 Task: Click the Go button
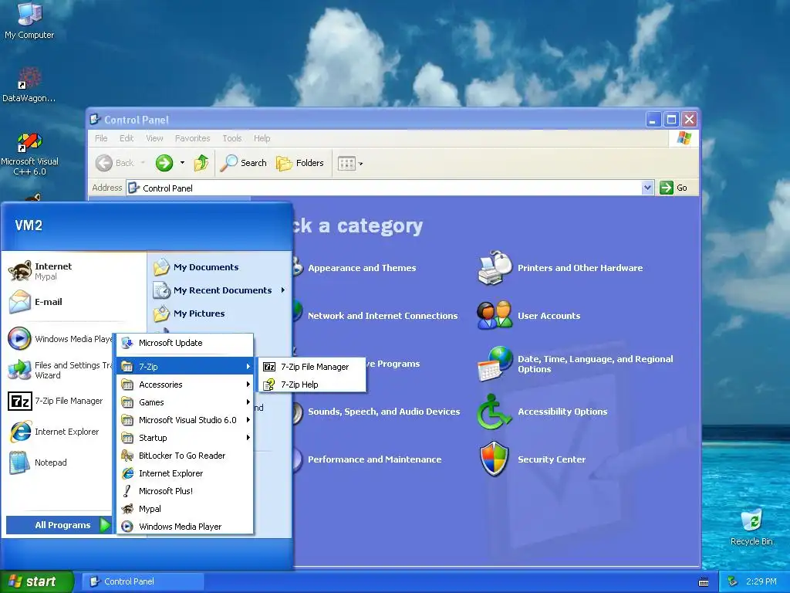tap(674, 188)
